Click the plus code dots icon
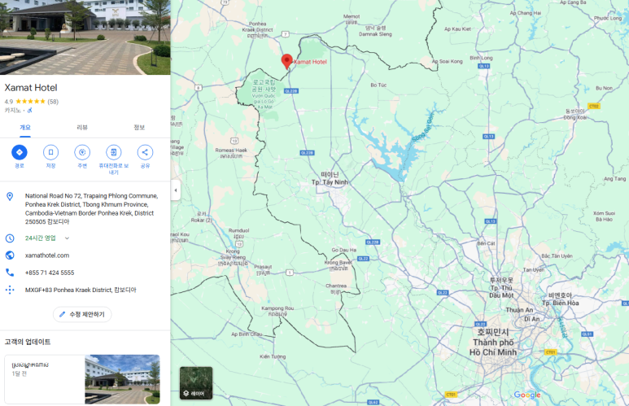 (10, 290)
